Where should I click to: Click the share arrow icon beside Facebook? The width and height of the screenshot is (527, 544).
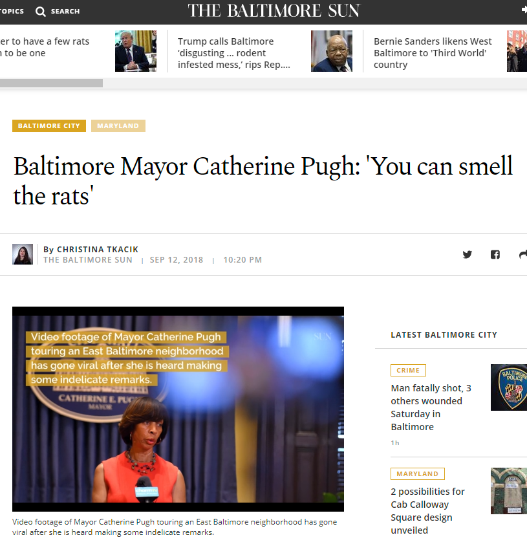[x=522, y=254]
